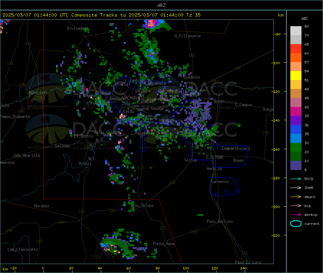The image size is (323, 273).
Task: Click the Guadales location label
Action: pos(192,77)
